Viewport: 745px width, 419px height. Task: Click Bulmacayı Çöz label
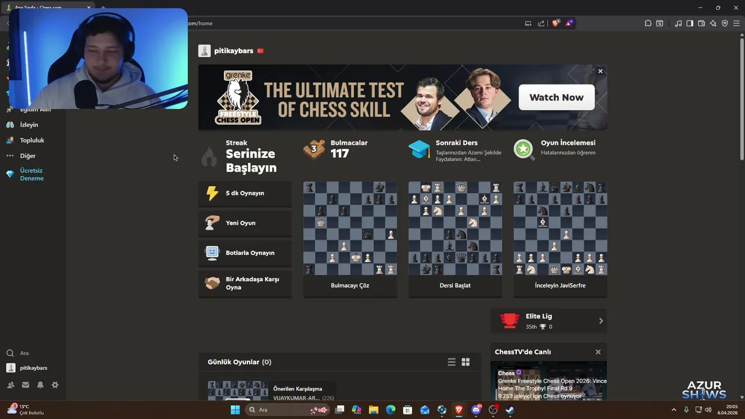pos(350,286)
